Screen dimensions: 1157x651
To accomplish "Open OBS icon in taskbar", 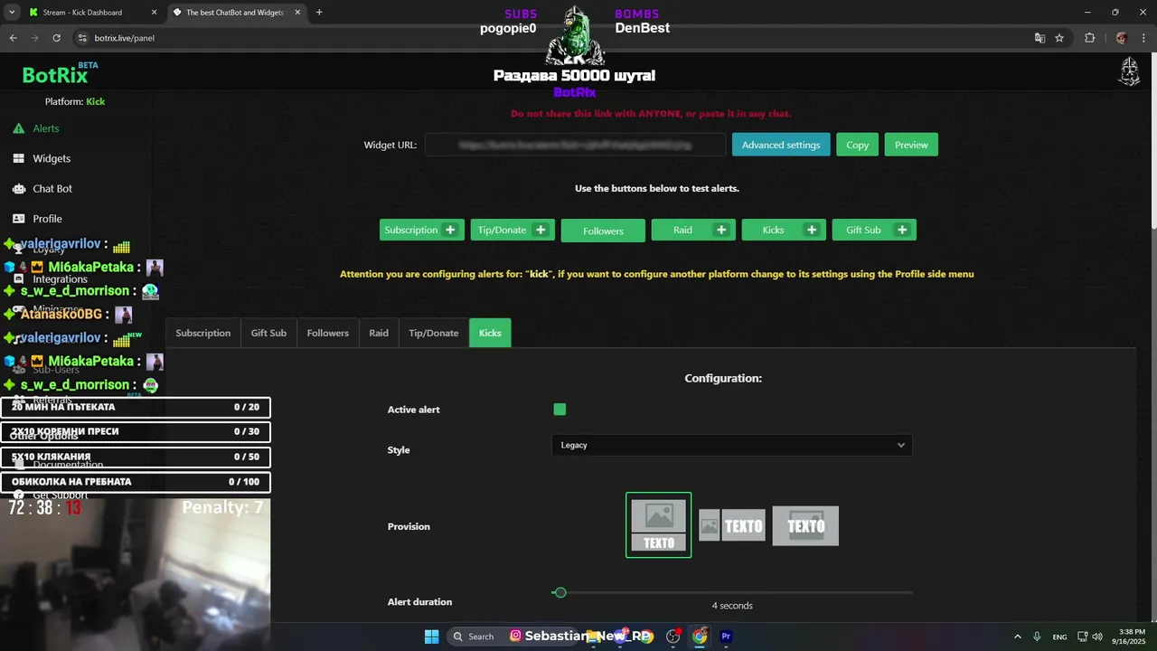I will coord(673,637).
